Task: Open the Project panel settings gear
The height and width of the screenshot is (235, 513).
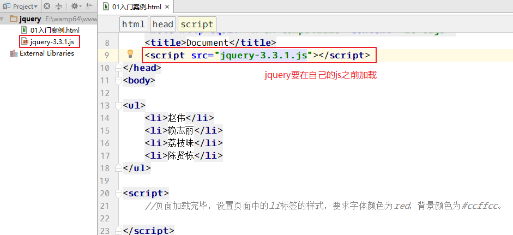Action: (76, 6)
